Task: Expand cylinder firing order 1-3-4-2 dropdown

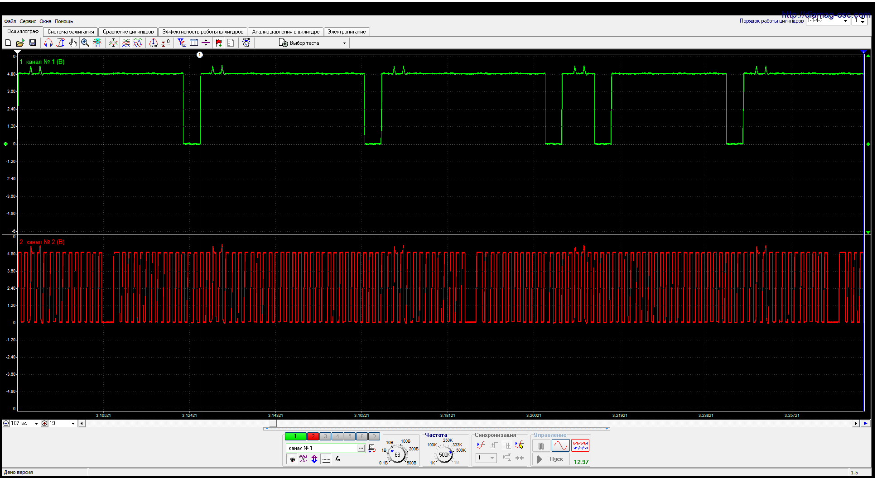Action: (845, 21)
